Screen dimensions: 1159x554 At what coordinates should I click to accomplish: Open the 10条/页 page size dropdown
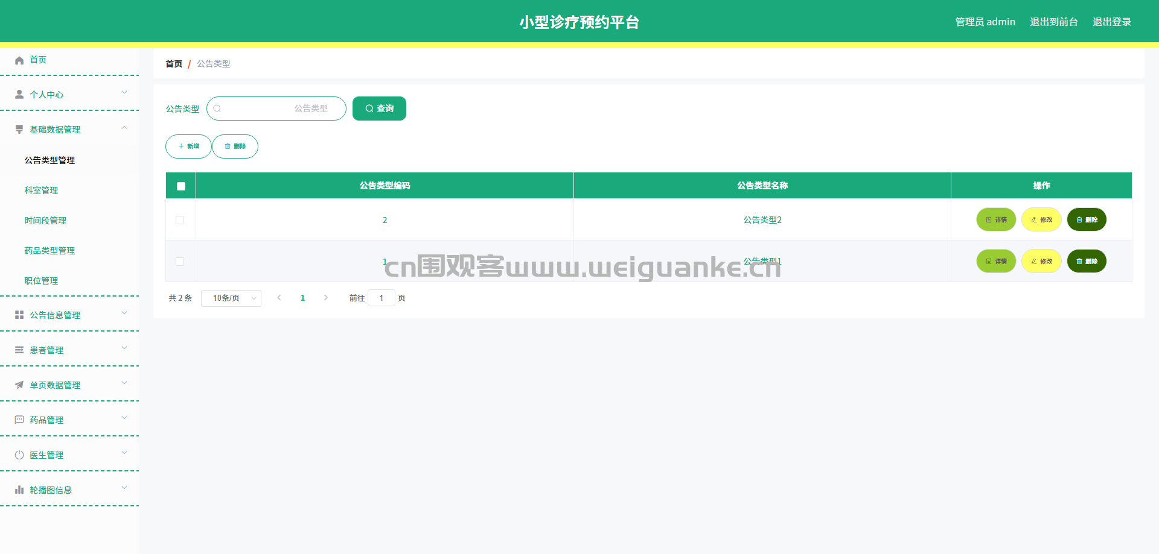coord(231,298)
